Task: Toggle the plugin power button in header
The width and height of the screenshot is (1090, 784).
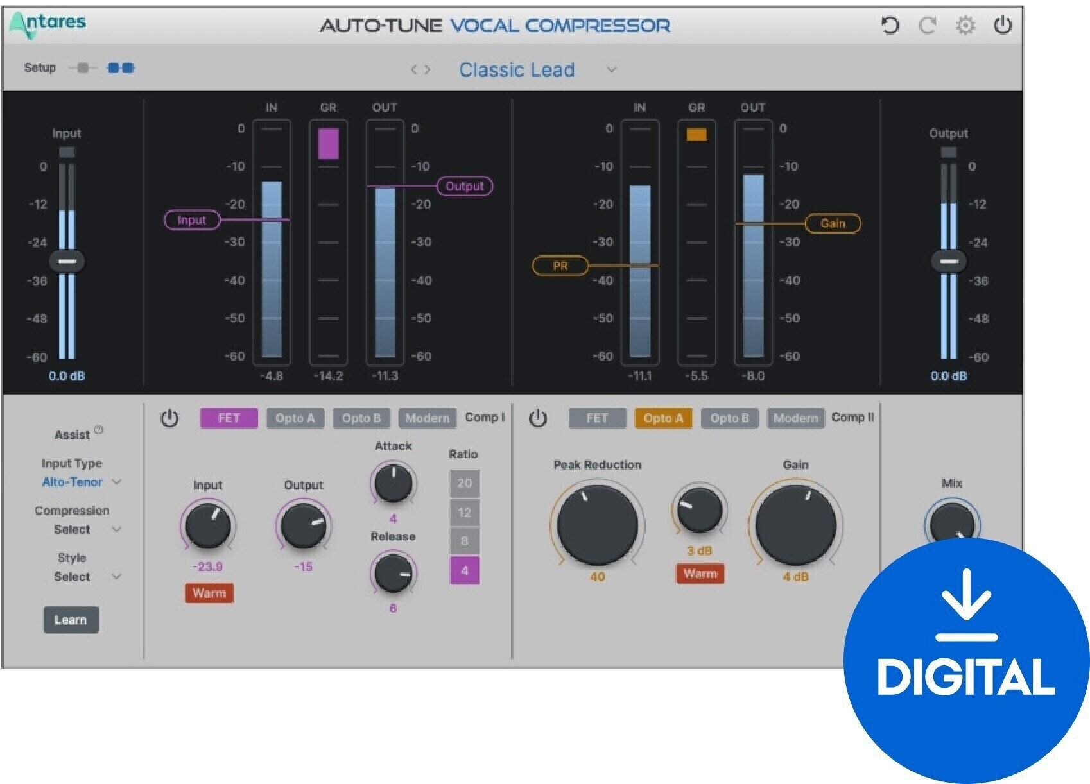Action: tap(1003, 26)
